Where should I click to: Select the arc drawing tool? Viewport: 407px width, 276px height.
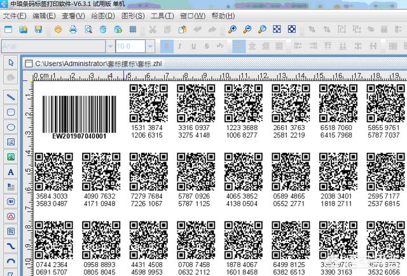click(11, 261)
